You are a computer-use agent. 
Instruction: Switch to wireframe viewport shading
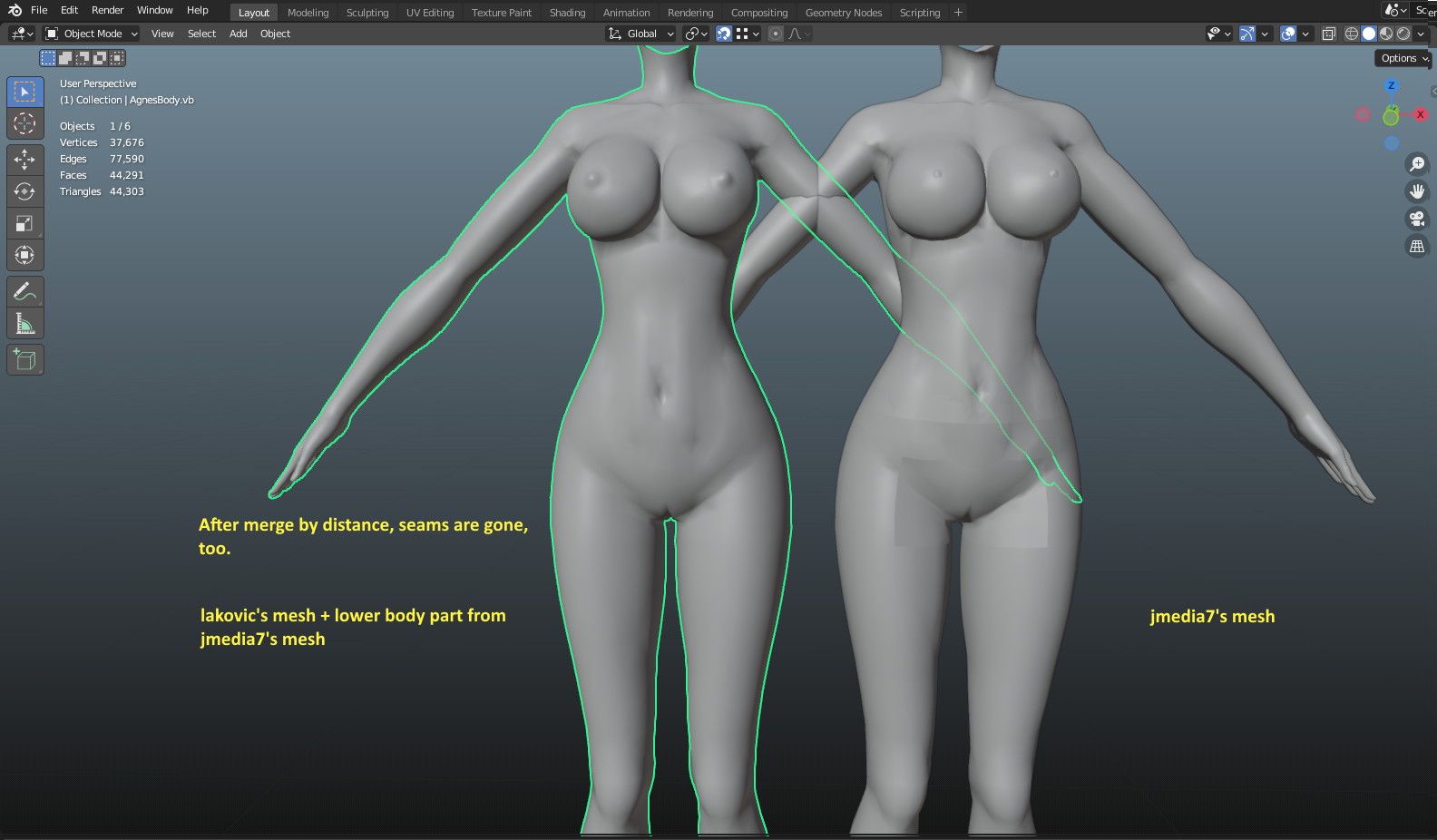(x=1352, y=34)
